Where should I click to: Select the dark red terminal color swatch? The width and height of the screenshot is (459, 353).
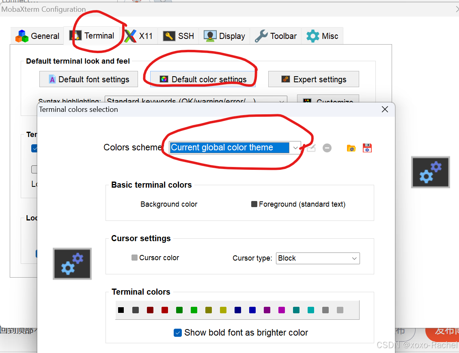[150, 310]
